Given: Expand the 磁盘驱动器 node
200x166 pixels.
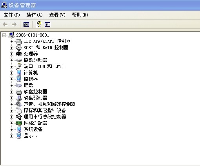Looking at the screenshot, I should pyautogui.click(x=11, y=60).
